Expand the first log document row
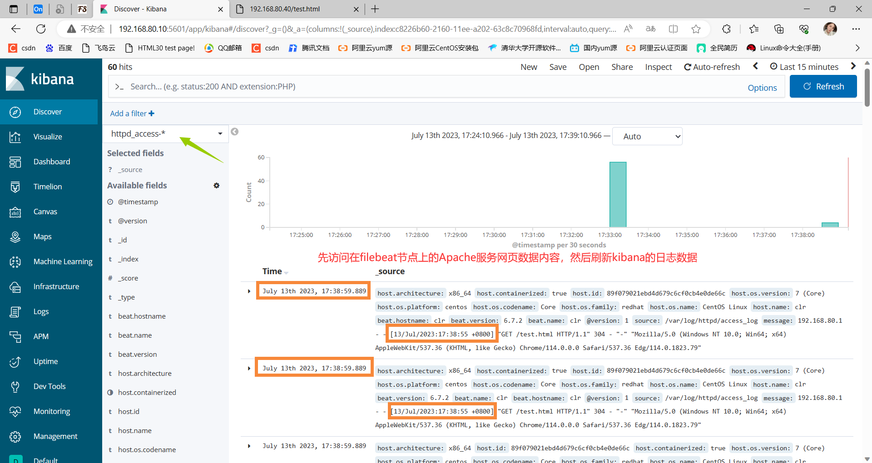872x463 pixels. (x=249, y=291)
